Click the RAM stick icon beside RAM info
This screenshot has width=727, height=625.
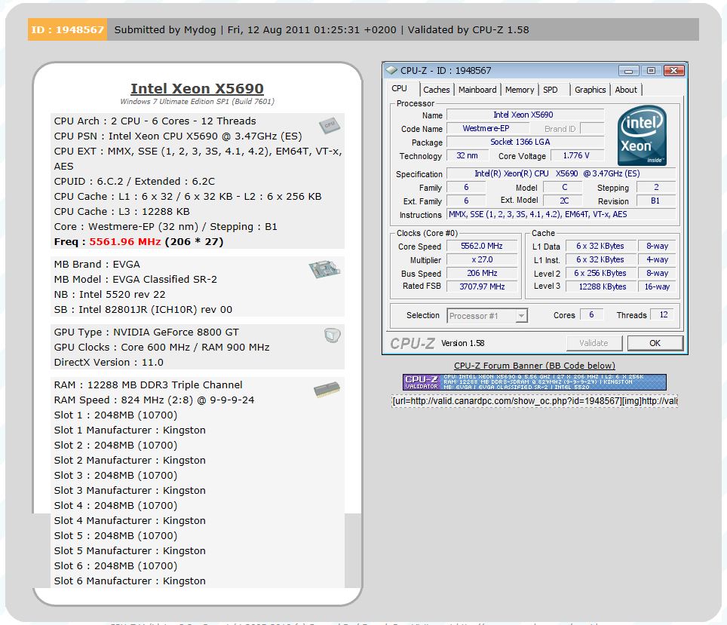(327, 390)
